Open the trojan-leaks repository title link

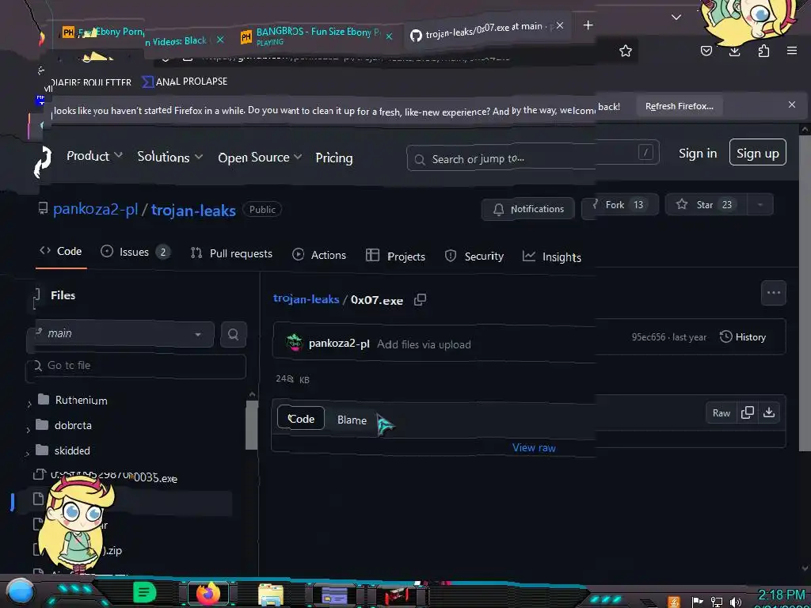(x=193, y=211)
